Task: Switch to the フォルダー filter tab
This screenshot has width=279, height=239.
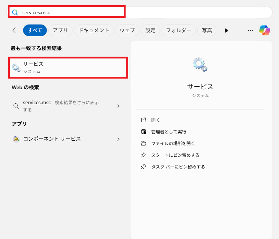Action: (x=178, y=30)
